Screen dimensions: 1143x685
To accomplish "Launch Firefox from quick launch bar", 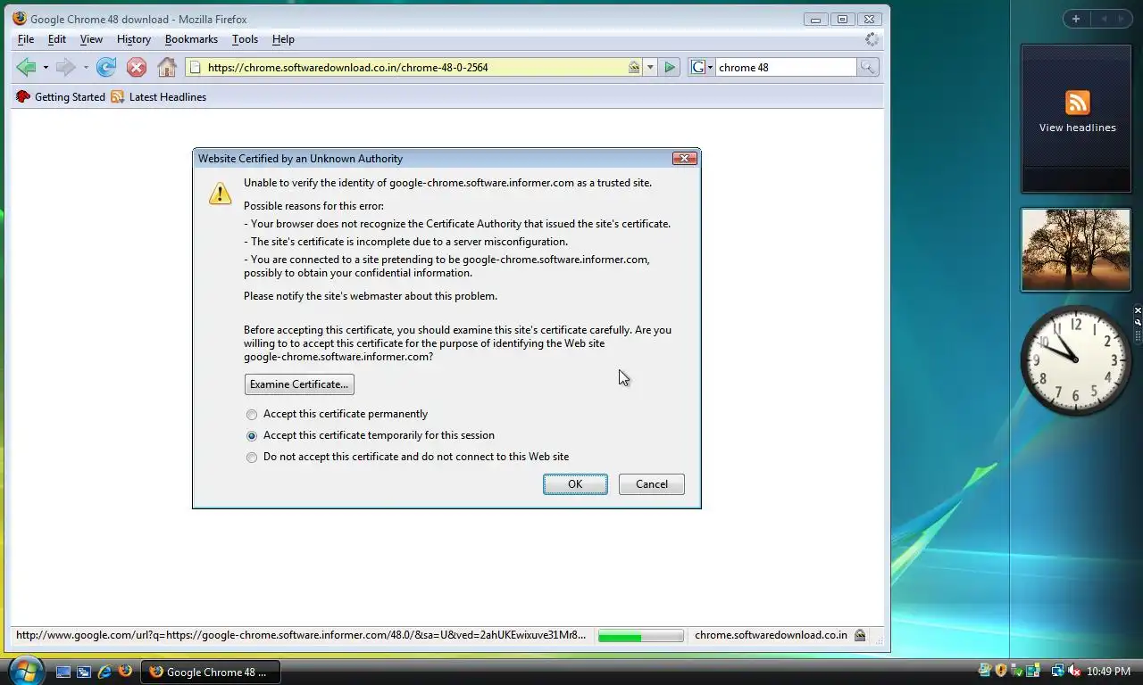I will [125, 671].
